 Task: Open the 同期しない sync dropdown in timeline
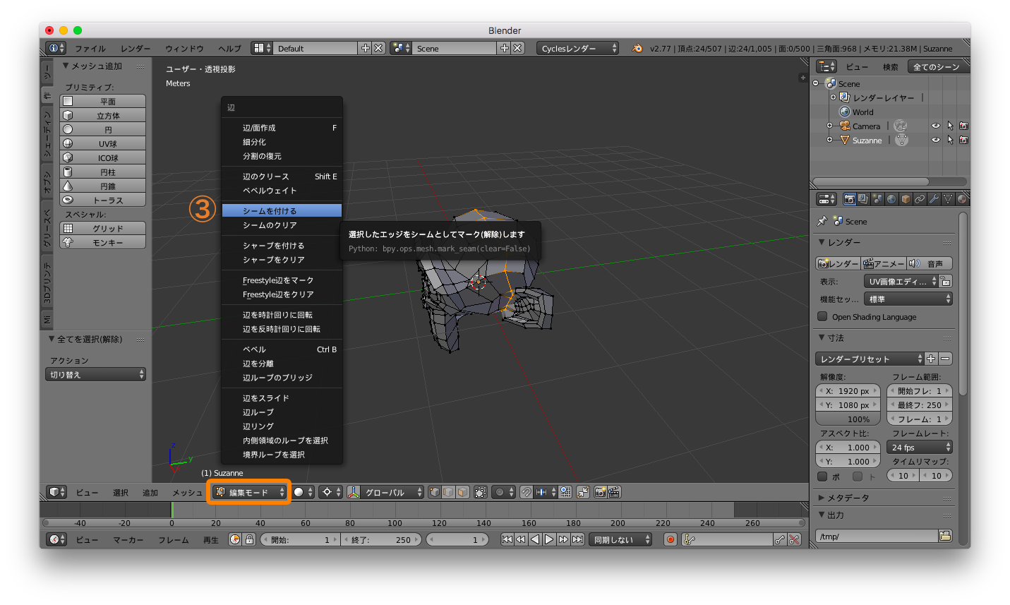coord(620,538)
